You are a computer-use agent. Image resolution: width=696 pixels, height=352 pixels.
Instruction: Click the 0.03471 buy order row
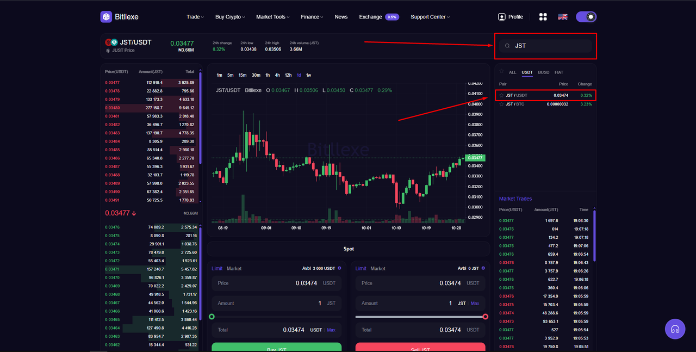[151, 269]
